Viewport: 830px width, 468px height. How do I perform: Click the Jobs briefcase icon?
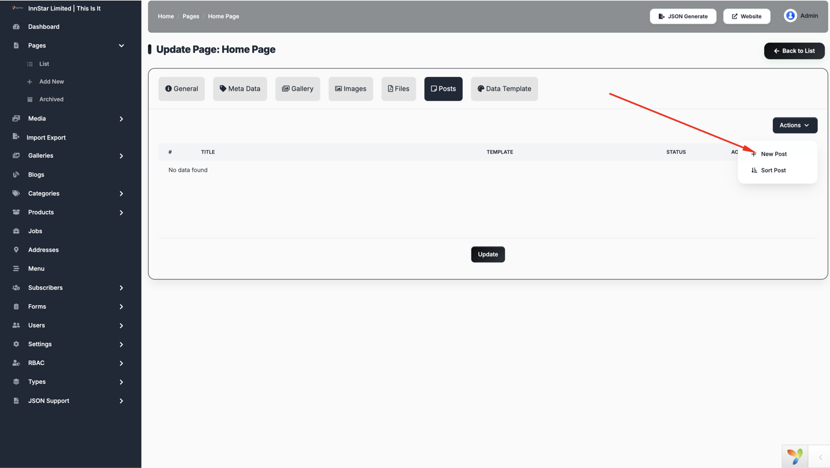pyautogui.click(x=16, y=231)
